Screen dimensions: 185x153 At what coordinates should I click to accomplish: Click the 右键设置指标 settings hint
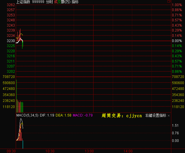tap(156, 116)
